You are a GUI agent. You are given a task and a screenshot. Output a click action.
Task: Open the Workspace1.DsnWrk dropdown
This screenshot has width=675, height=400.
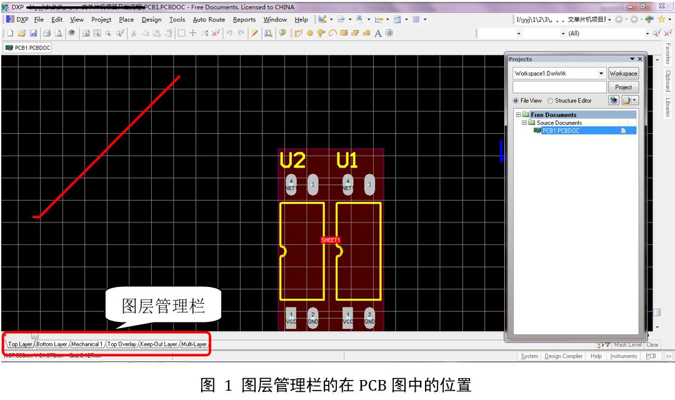[x=601, y=73]
